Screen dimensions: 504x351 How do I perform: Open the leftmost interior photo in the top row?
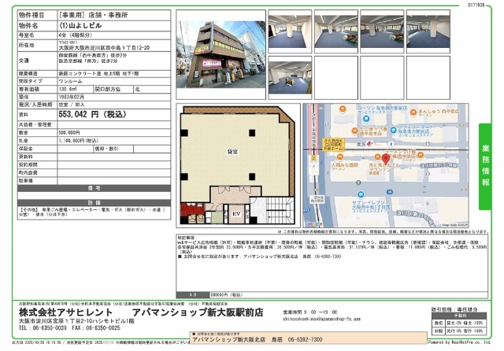290,31
